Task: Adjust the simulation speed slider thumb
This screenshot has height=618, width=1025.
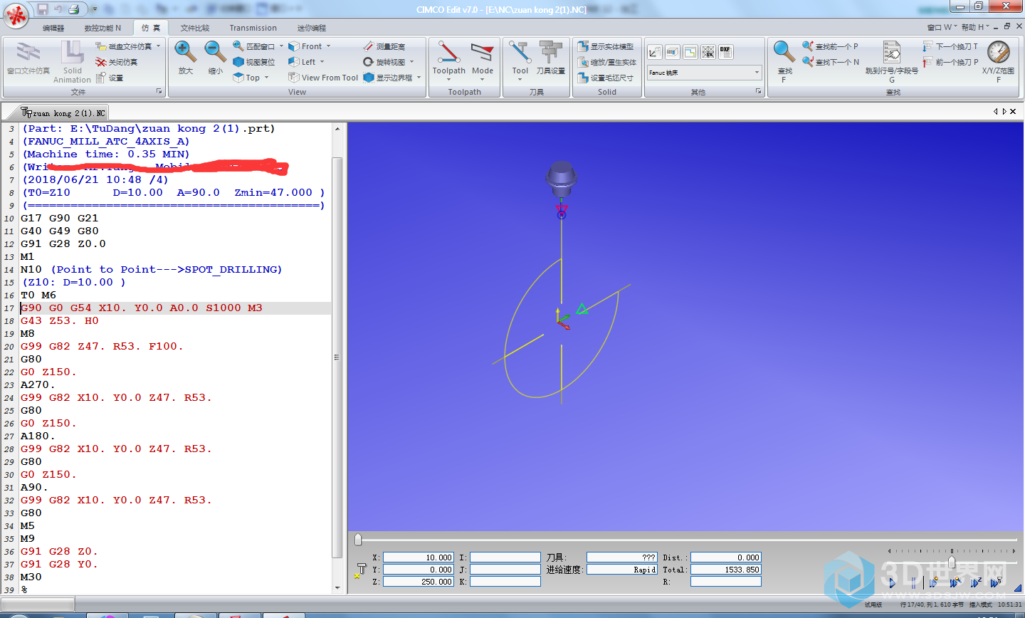Action: tap(952, 562)
